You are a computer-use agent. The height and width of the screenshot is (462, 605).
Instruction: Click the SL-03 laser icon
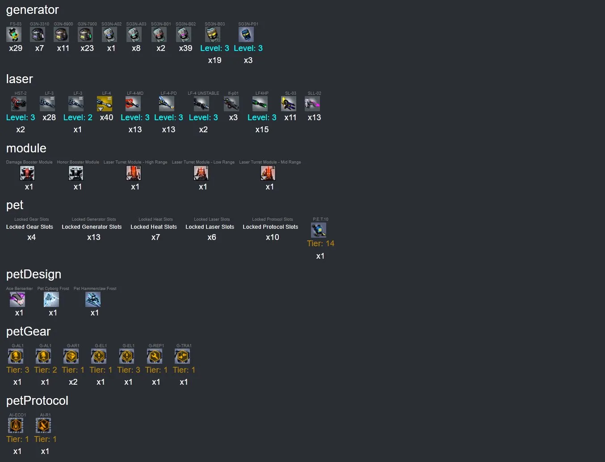tap(289, 104)
